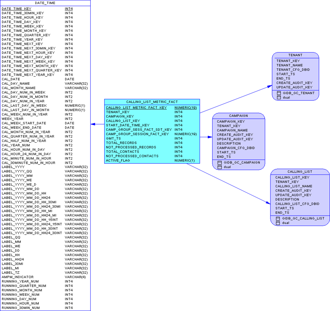Click table icon beside GIDB_GC_CAMPAIGN
The image size is (330, 311).
[x=220, y=163]
